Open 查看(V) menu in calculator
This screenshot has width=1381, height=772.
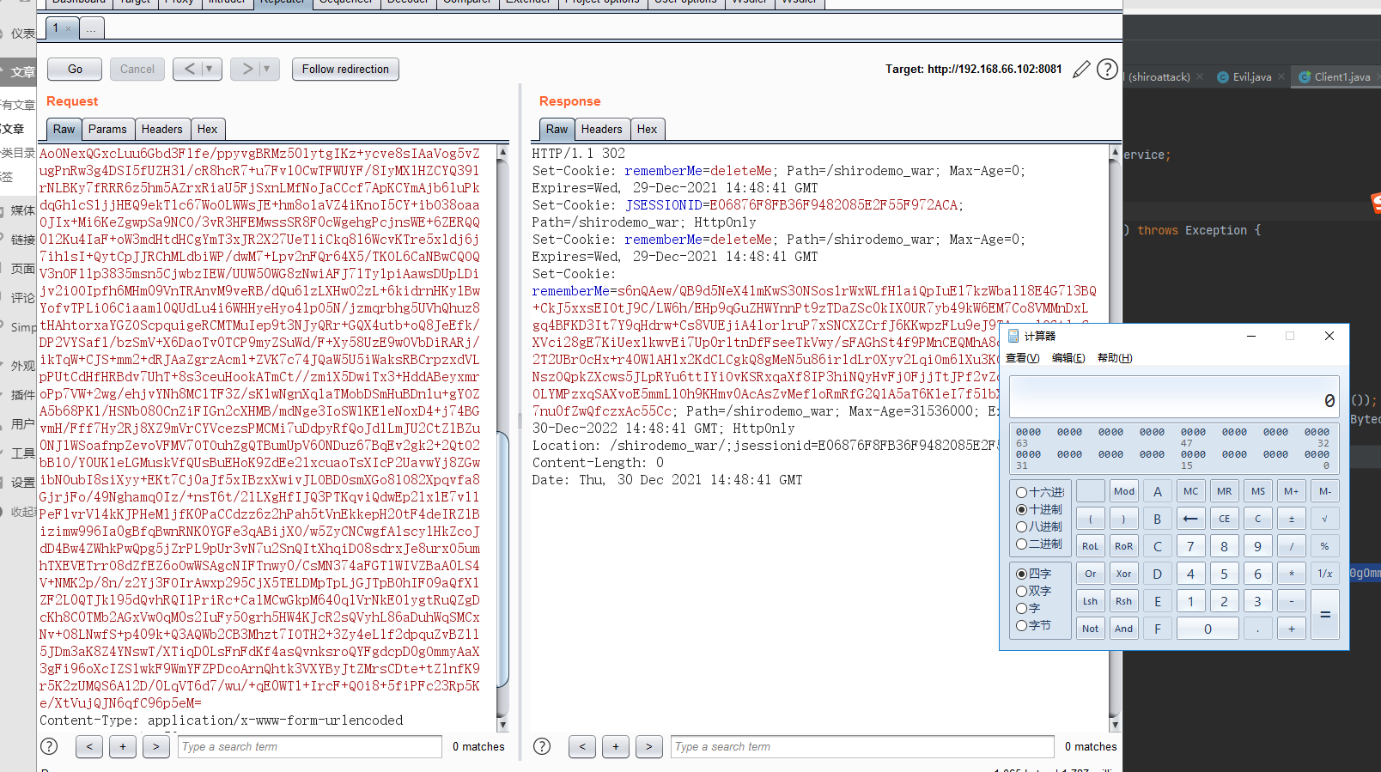pyautogui.click(x=1022, y=358)
